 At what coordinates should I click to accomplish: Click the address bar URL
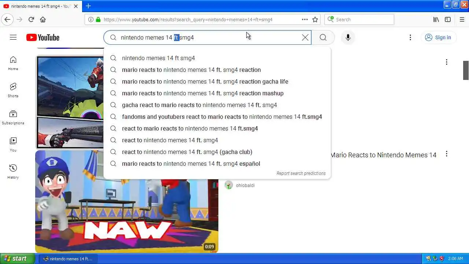click(x=188, y=19)
